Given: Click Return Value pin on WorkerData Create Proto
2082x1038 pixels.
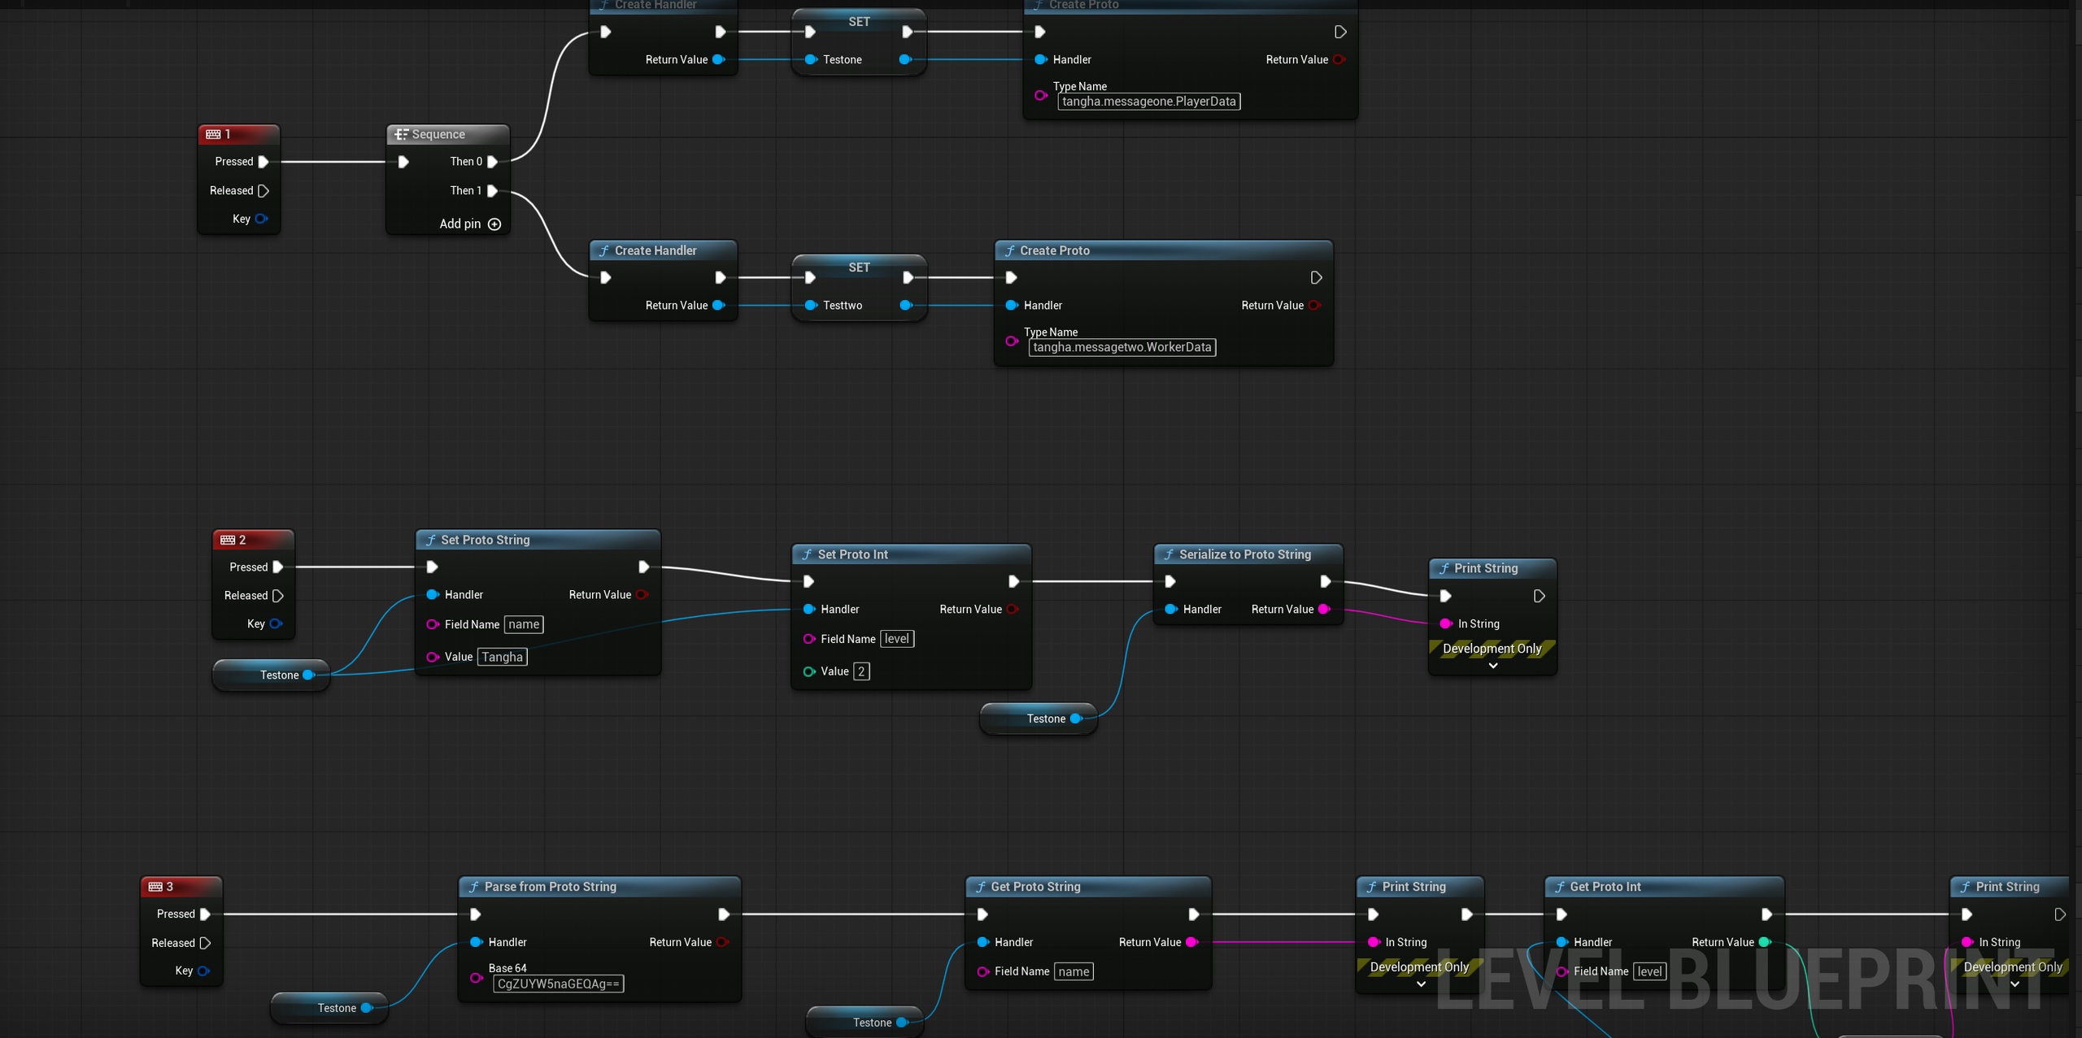Looking at the screenshot, I should click(x=1314, y=306).
